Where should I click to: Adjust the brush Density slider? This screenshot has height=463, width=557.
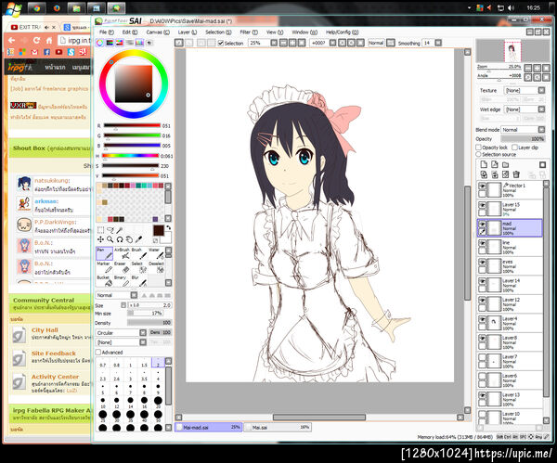[x=149, y=322]
